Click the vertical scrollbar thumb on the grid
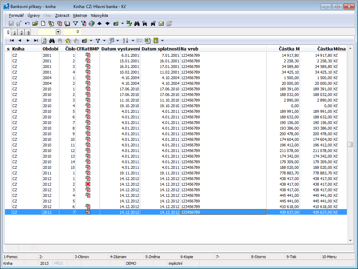Image resolution: width=358 pixels, height=269 pixels. coord(350,145)
